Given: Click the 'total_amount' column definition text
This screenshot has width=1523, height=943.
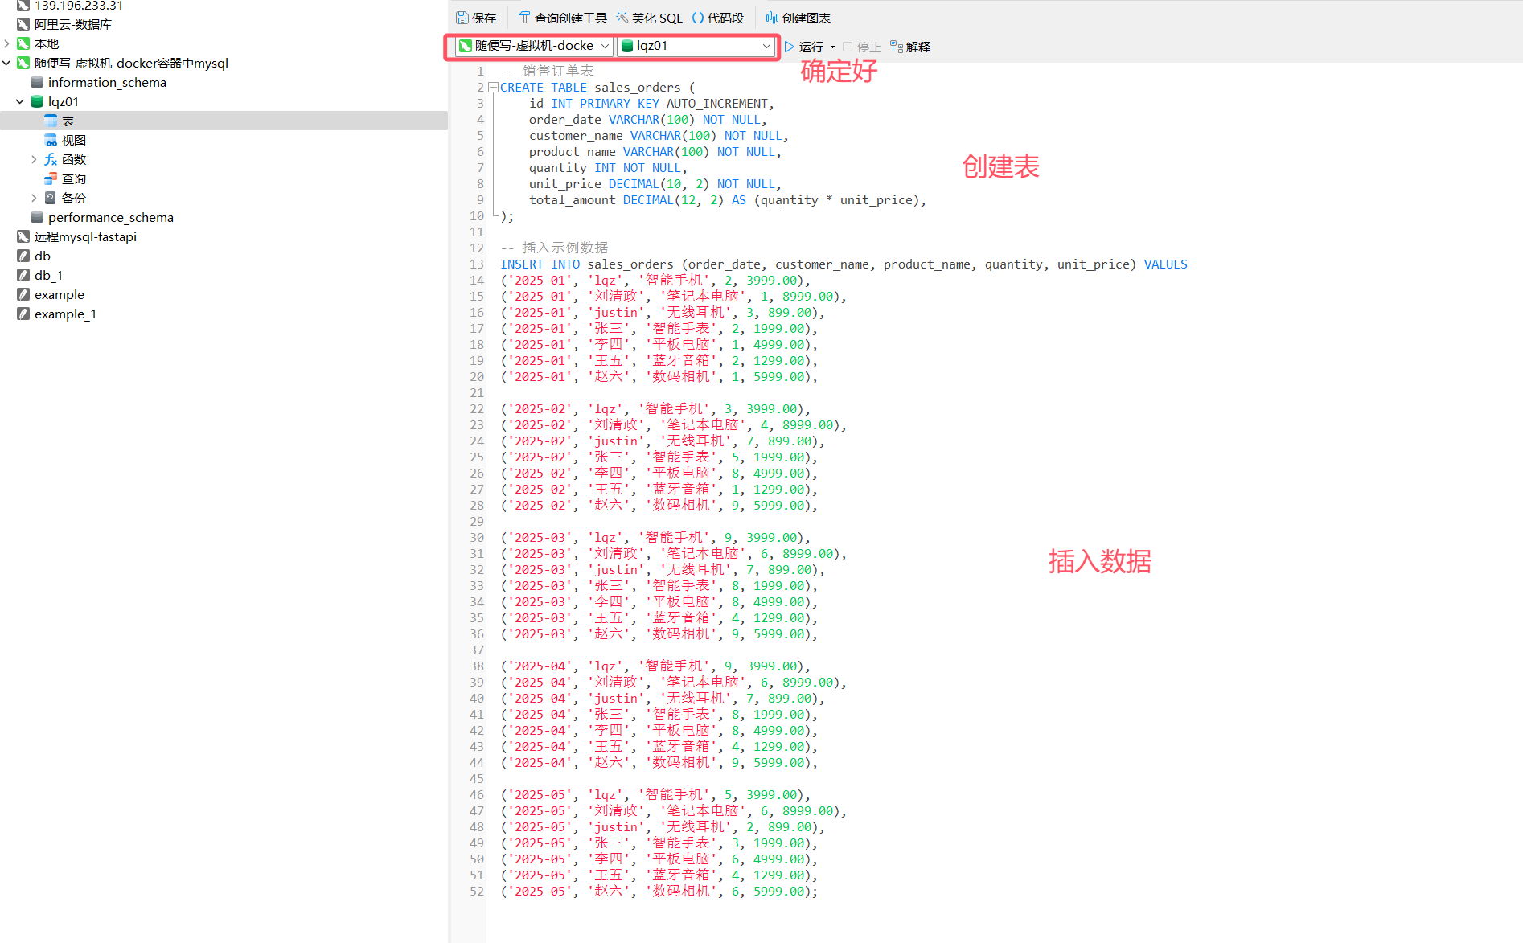Looking at the screenshot, I should point(572,199).
